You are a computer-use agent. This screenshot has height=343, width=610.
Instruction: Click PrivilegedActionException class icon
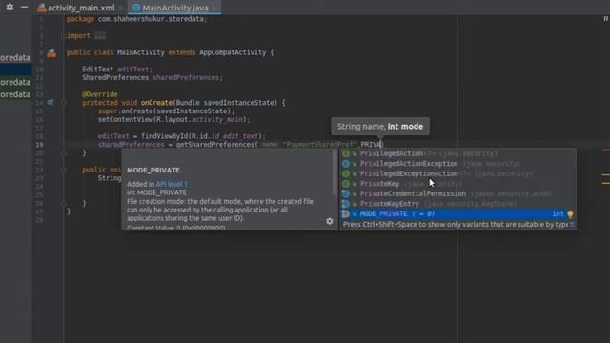point(345,164)
